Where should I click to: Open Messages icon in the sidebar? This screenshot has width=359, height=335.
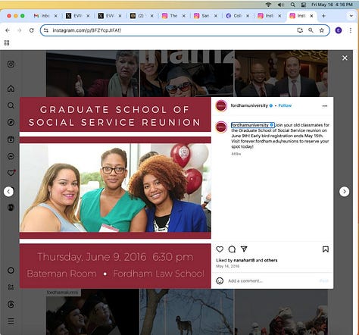click(11, 156)
